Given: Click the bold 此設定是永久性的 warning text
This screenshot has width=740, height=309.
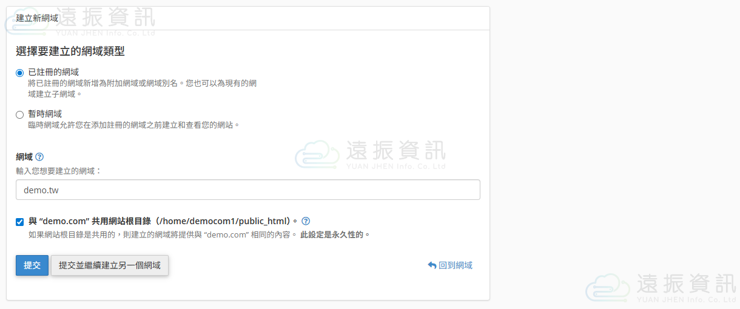Looking at the screenshot, I should coord(335,234).
